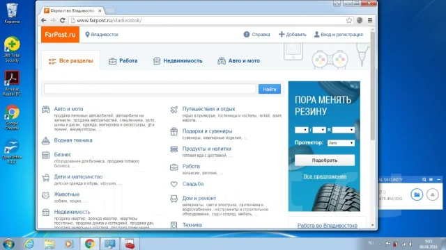
Task: Click the cat icon beside Животные
Action: pyautogui.click(x=46, y=195)
